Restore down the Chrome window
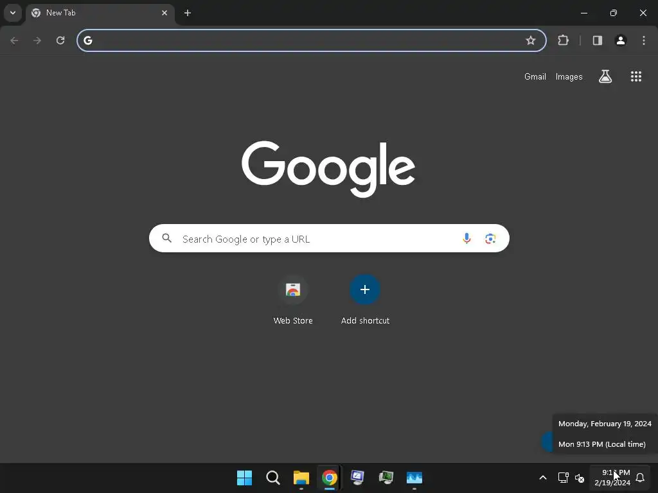Screen dimensions: 658x493 614,13
